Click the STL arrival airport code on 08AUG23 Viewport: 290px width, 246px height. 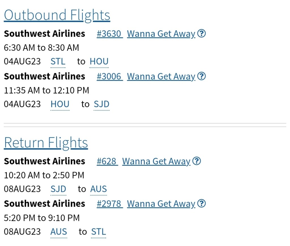coord(99,232)
